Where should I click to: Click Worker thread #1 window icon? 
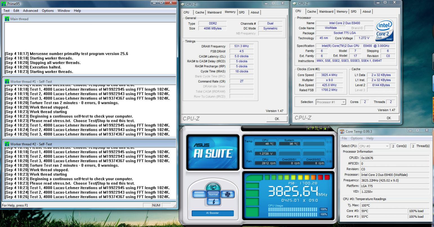click(7, 81)
